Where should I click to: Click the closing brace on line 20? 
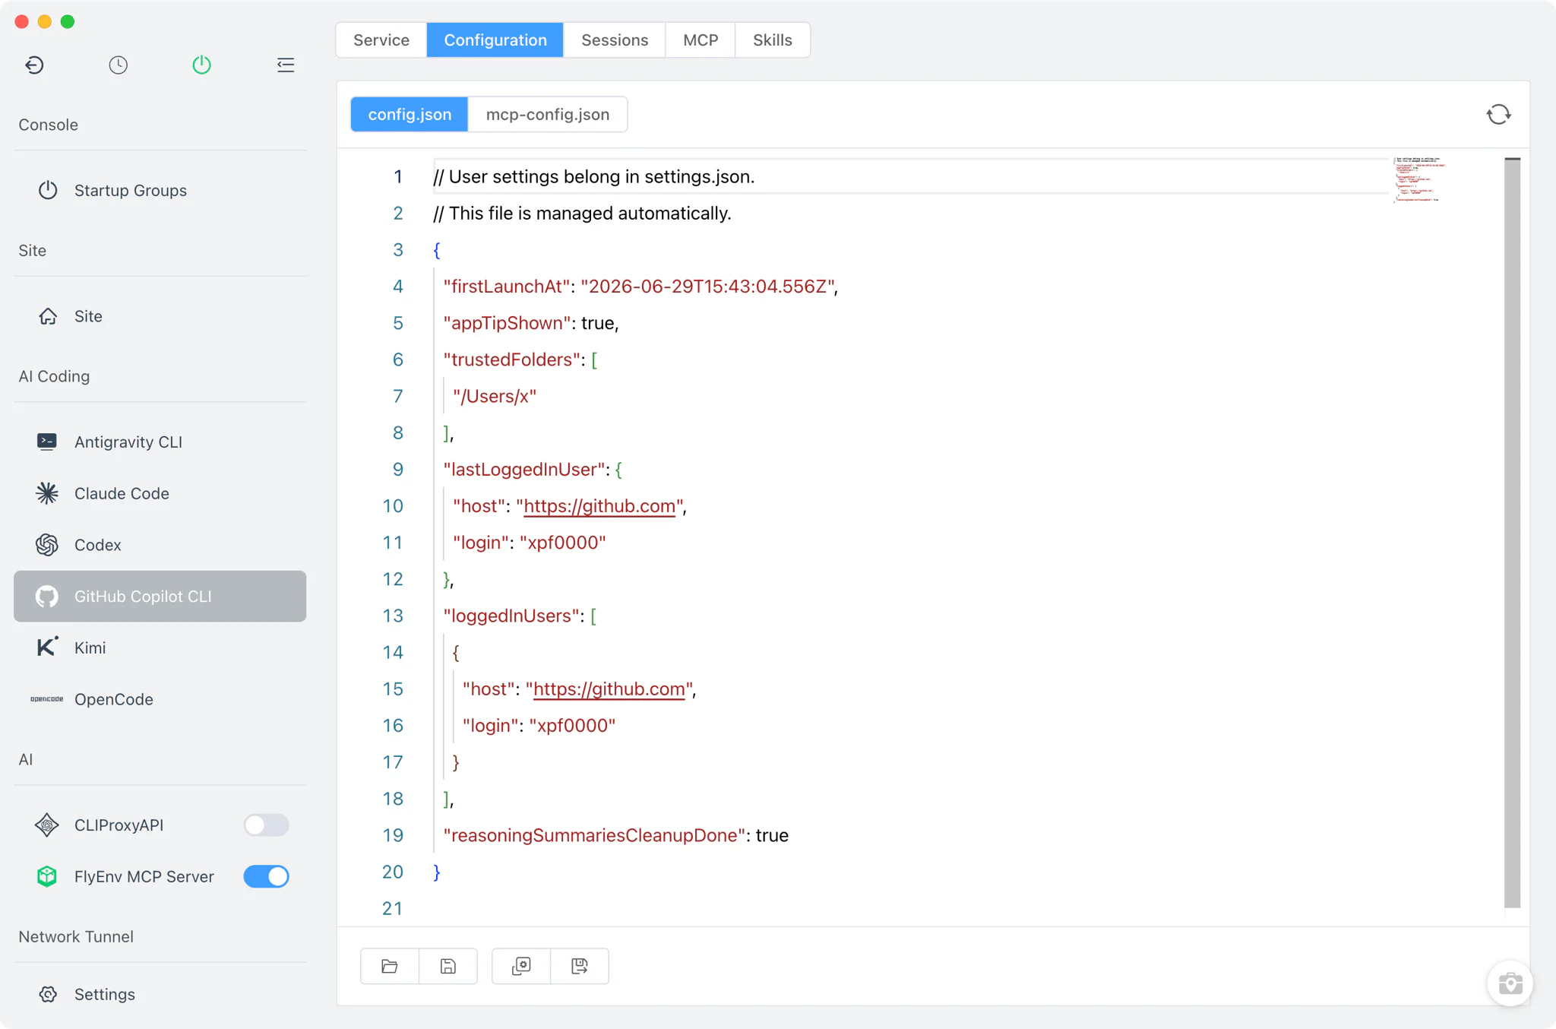point(437,872)
